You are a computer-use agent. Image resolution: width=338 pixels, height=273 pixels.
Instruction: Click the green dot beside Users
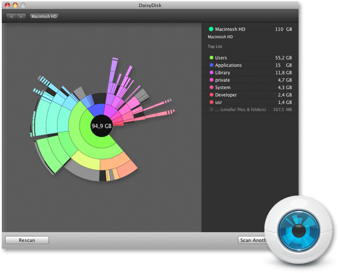coord(211,58)
